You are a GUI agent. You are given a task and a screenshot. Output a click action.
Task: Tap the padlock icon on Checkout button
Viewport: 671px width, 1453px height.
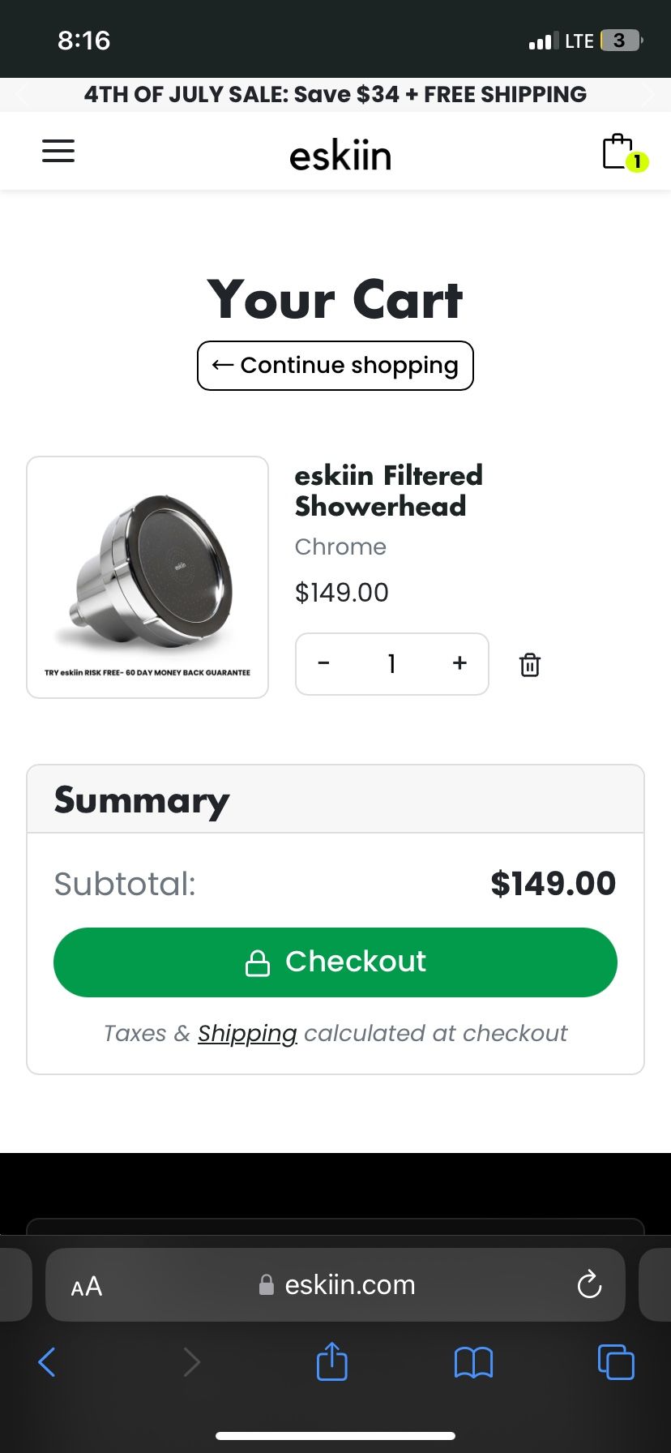[259, 962]
